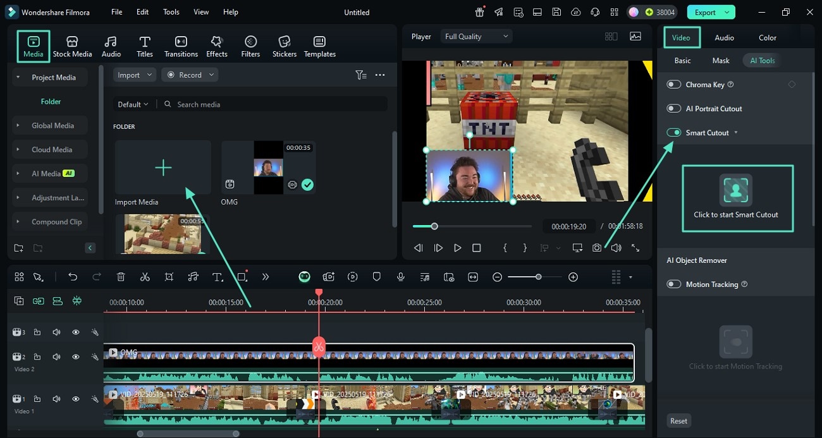Image resolution: width=822 pixels, height=438 pixels.
Task: Click to start Smart Cutout
Action: pos(737,198)
